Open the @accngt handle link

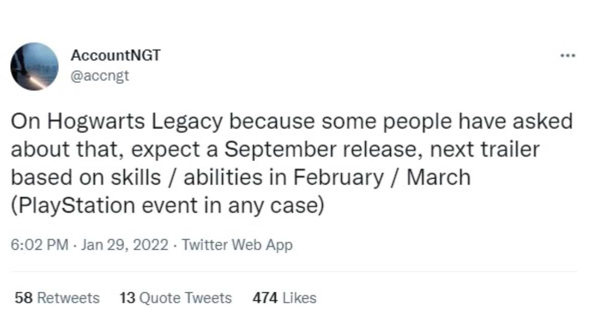pos(99,75)
